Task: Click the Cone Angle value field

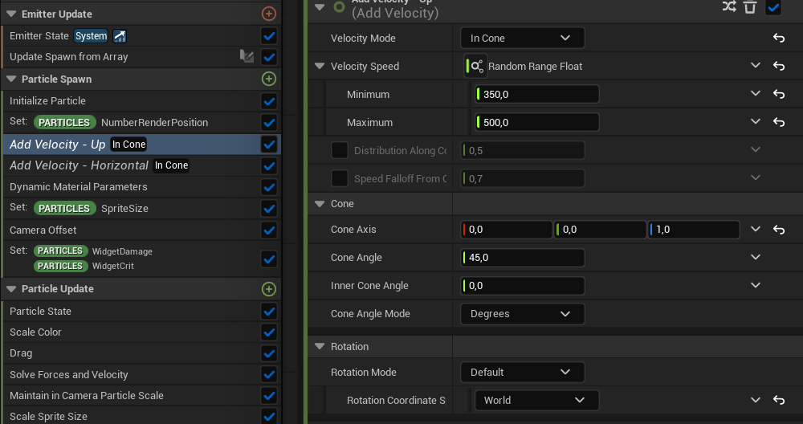Action: pos(523,258)
